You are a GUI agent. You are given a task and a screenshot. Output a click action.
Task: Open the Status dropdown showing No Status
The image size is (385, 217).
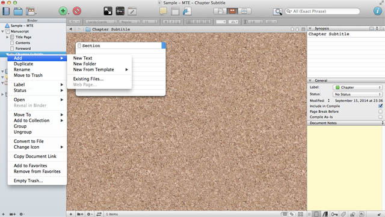[357, 94]
